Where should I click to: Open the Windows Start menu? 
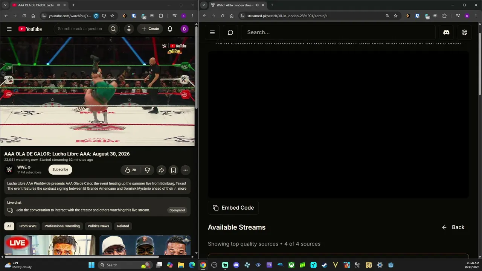[92, 265]
